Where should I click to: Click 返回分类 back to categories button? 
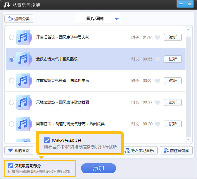point(19,19)
